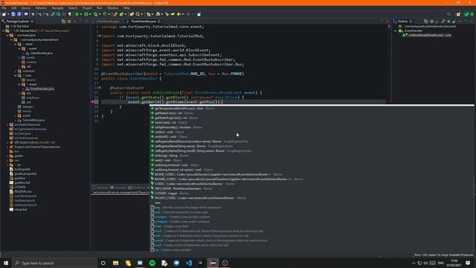
Task: Toggle Sort in Outline view toolbar
Action: 431,22
